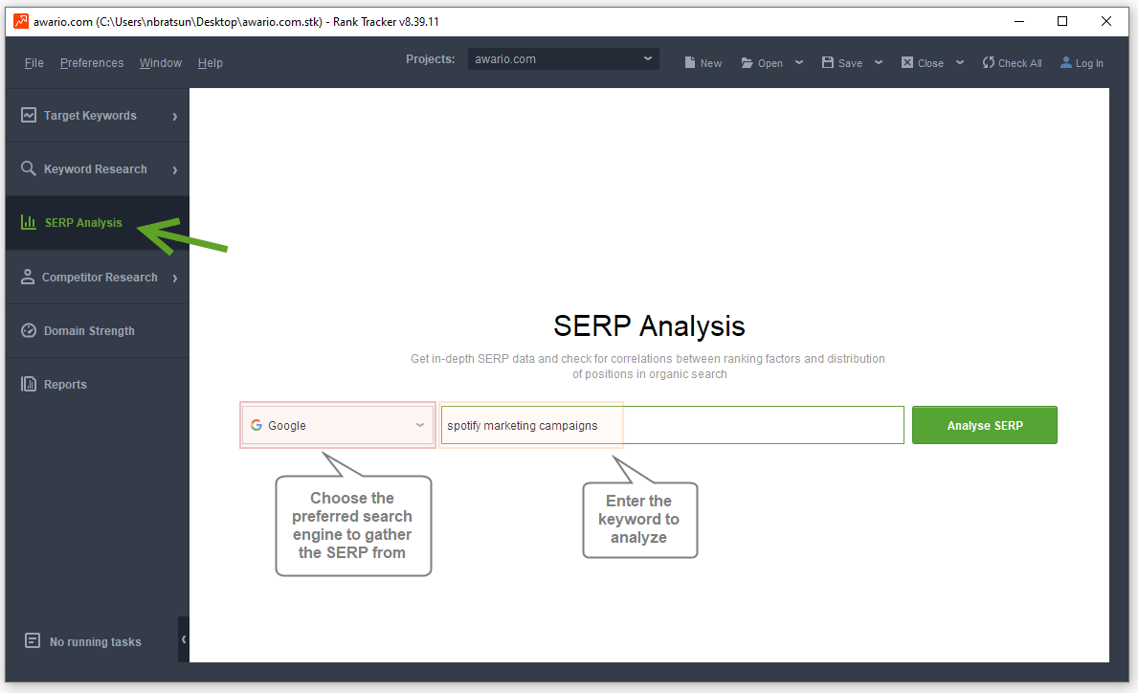Click the Competitor Research person icon
Image resolution: width=1138 pixels, height=693 pixels.
[x=28, y=277]
